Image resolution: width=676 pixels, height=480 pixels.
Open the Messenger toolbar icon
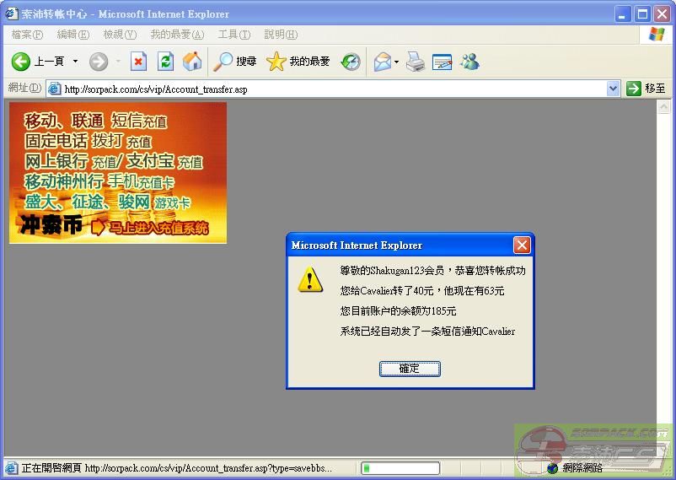(x=469, y=62)
